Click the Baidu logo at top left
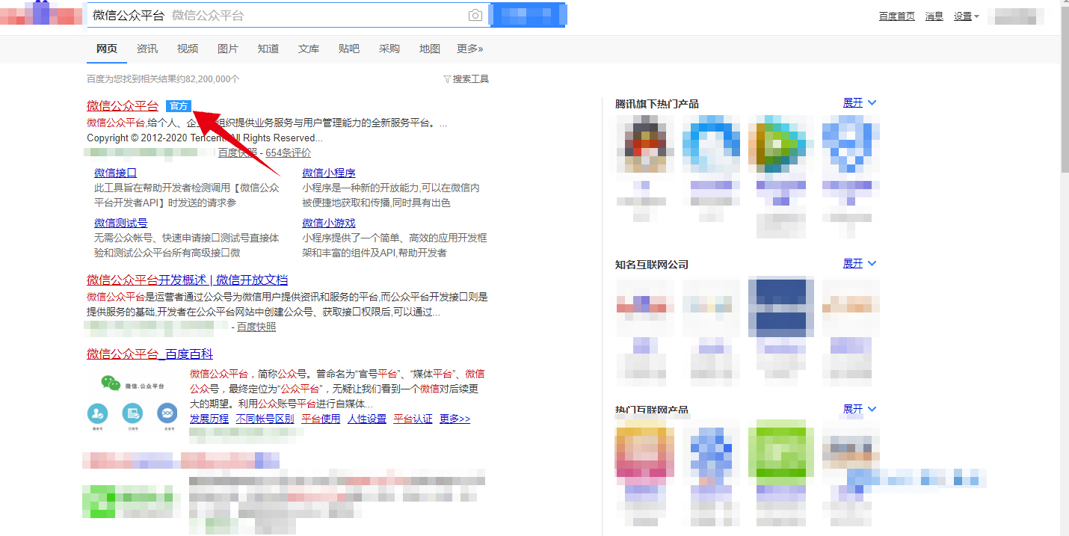 41,14
